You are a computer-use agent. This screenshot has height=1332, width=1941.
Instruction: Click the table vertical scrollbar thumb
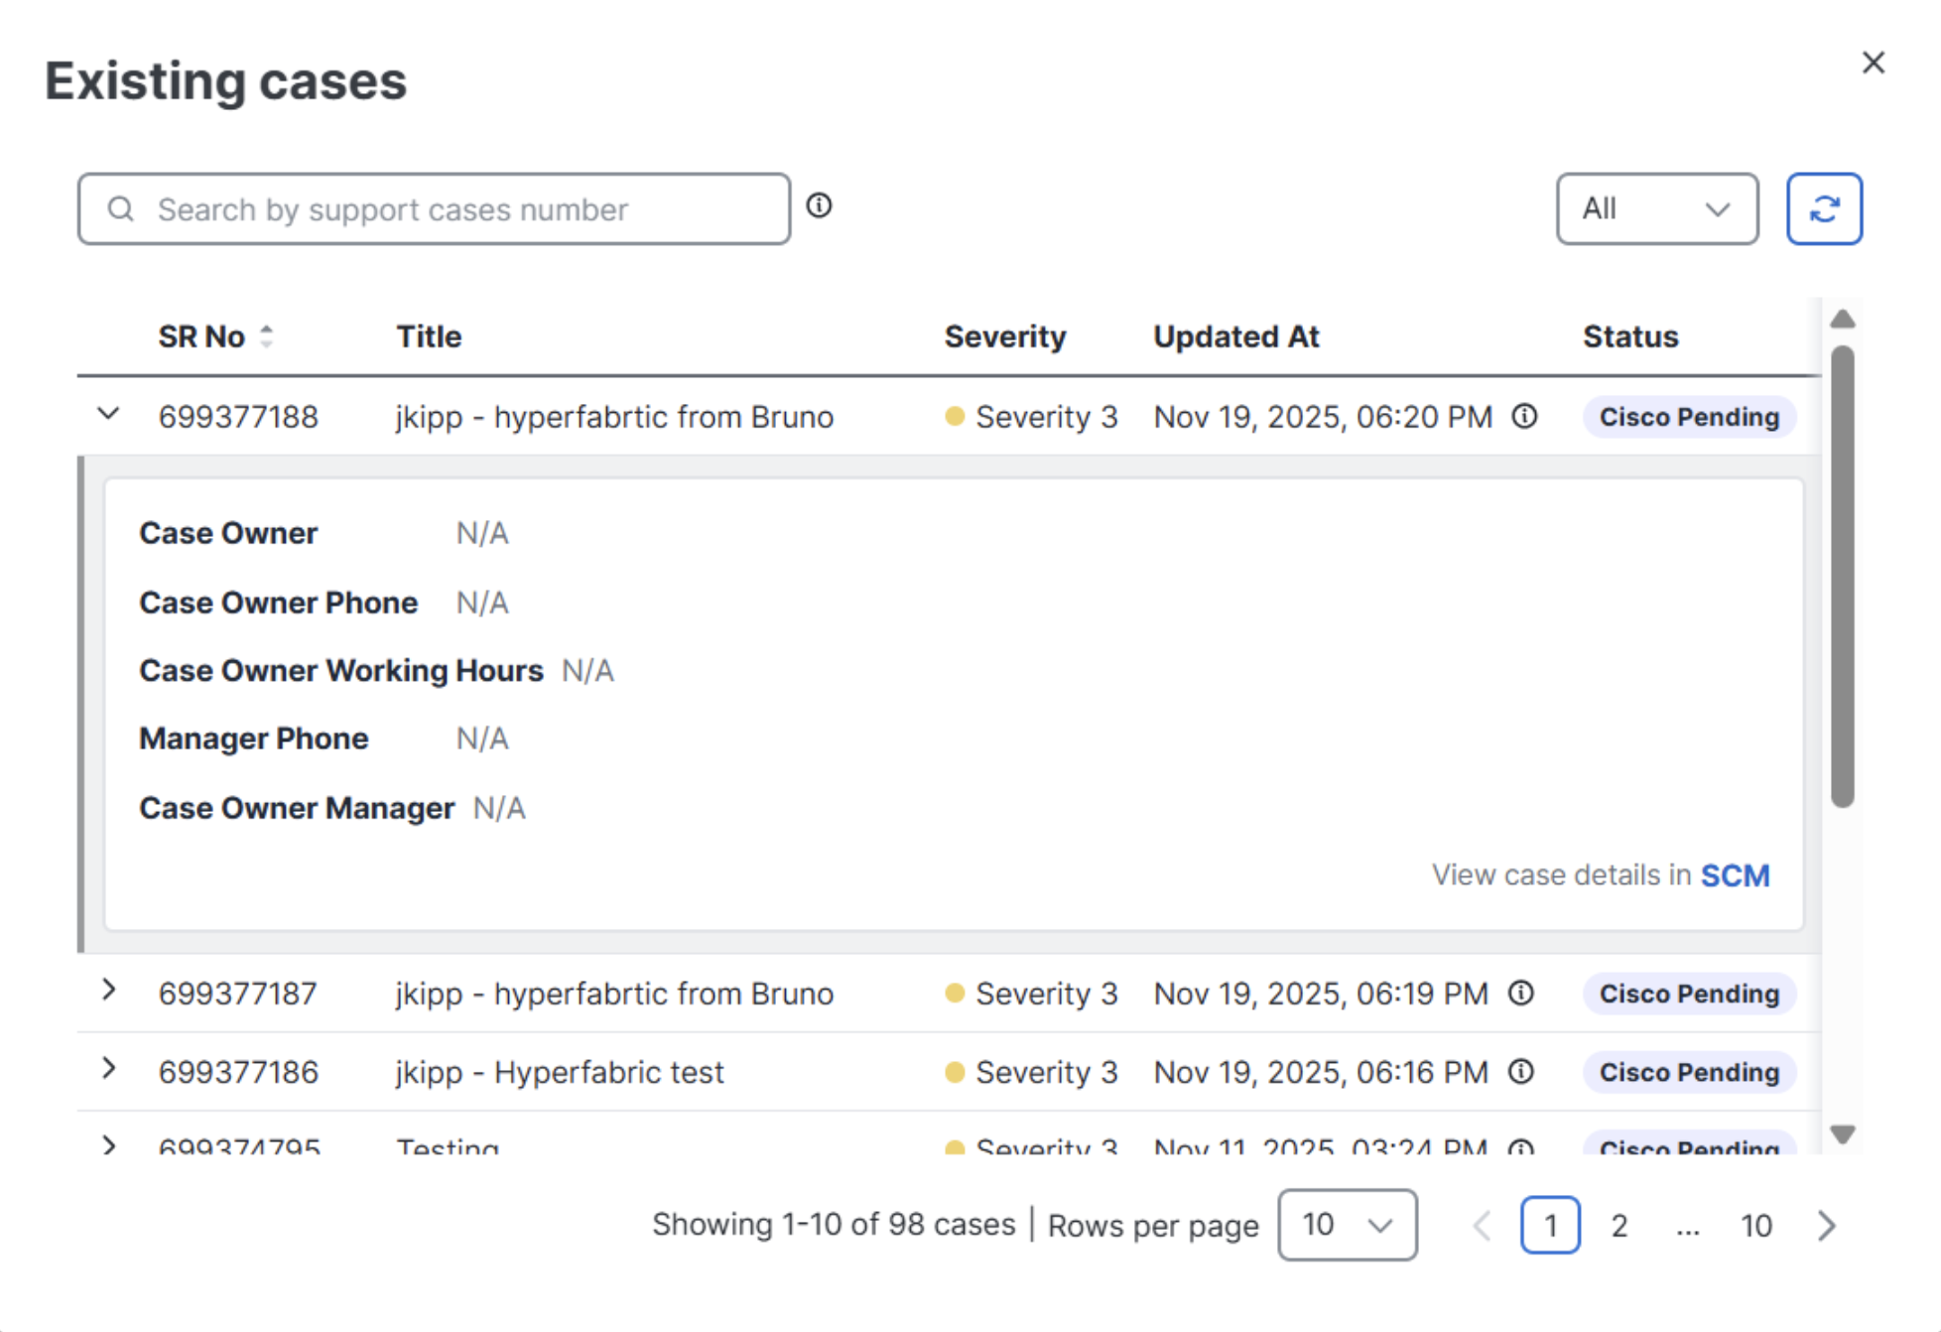click(x=1843, y=576)
